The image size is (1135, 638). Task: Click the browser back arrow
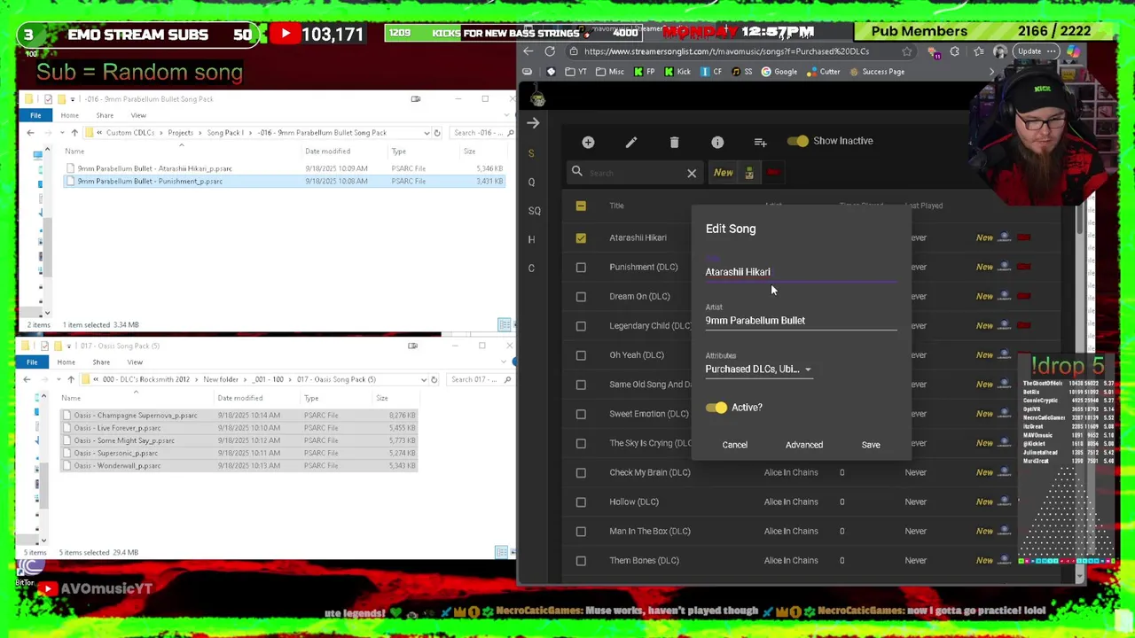[x=528, y=51]
